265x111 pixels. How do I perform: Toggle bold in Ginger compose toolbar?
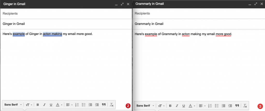coord(38,105)
